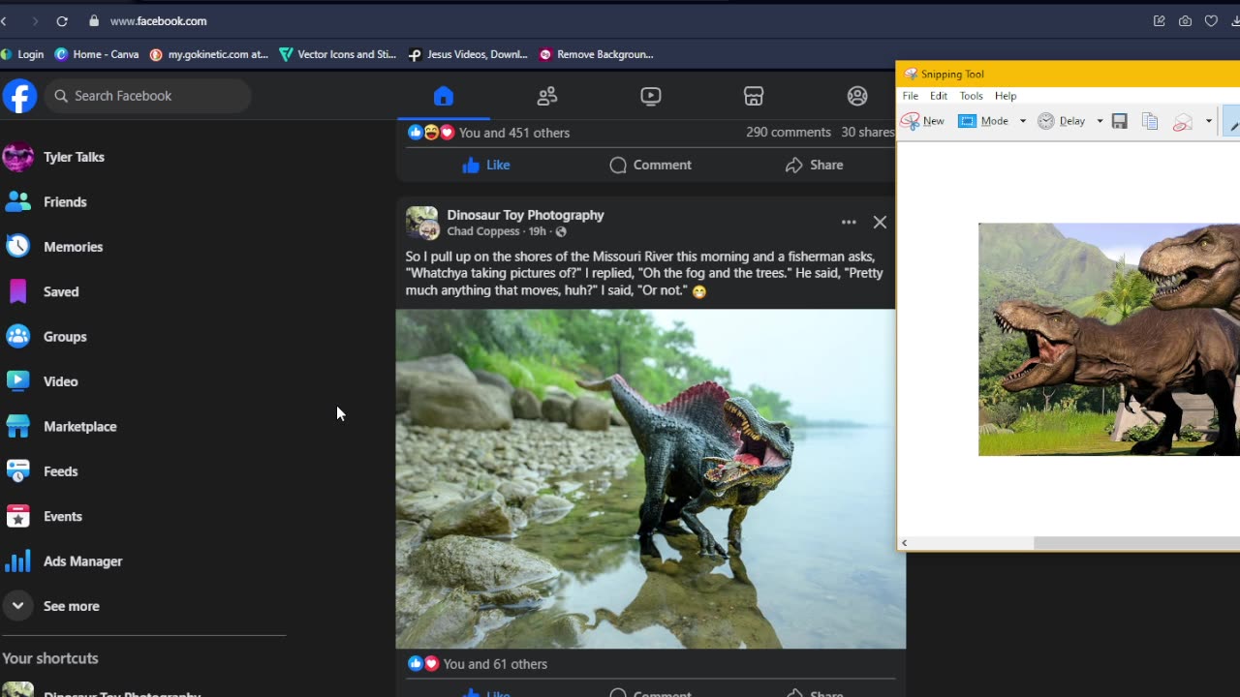1240x697 pixels.
Task: Open the spinosaurus toy photo
Action: pos(650,478)
